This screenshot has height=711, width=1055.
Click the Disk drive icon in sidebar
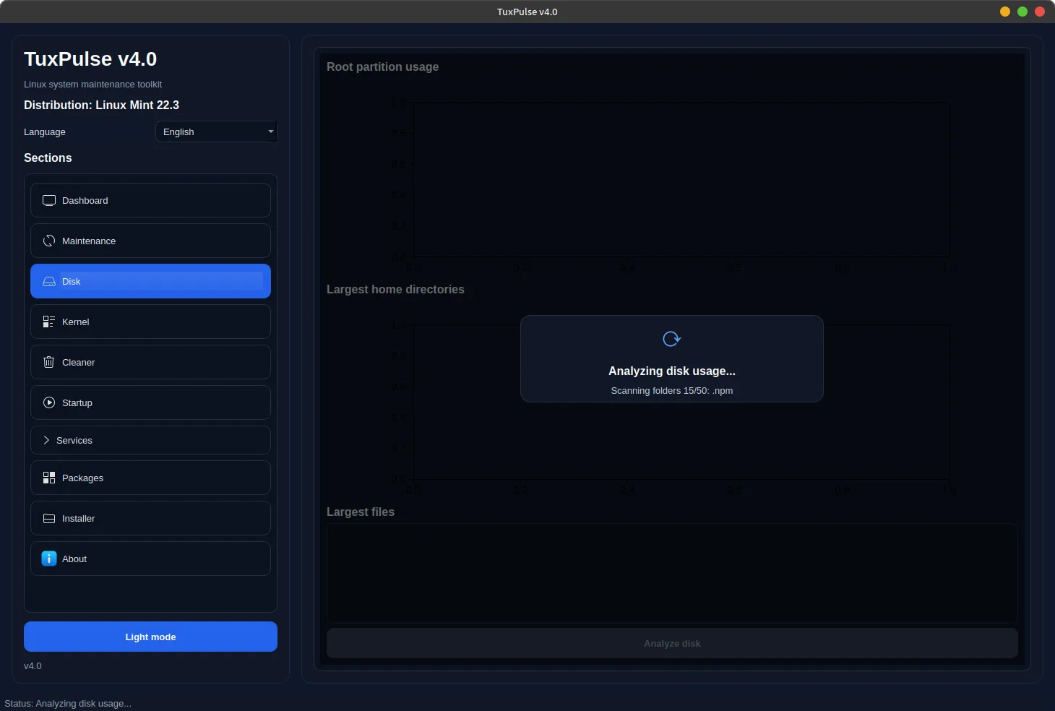(49, 282)
